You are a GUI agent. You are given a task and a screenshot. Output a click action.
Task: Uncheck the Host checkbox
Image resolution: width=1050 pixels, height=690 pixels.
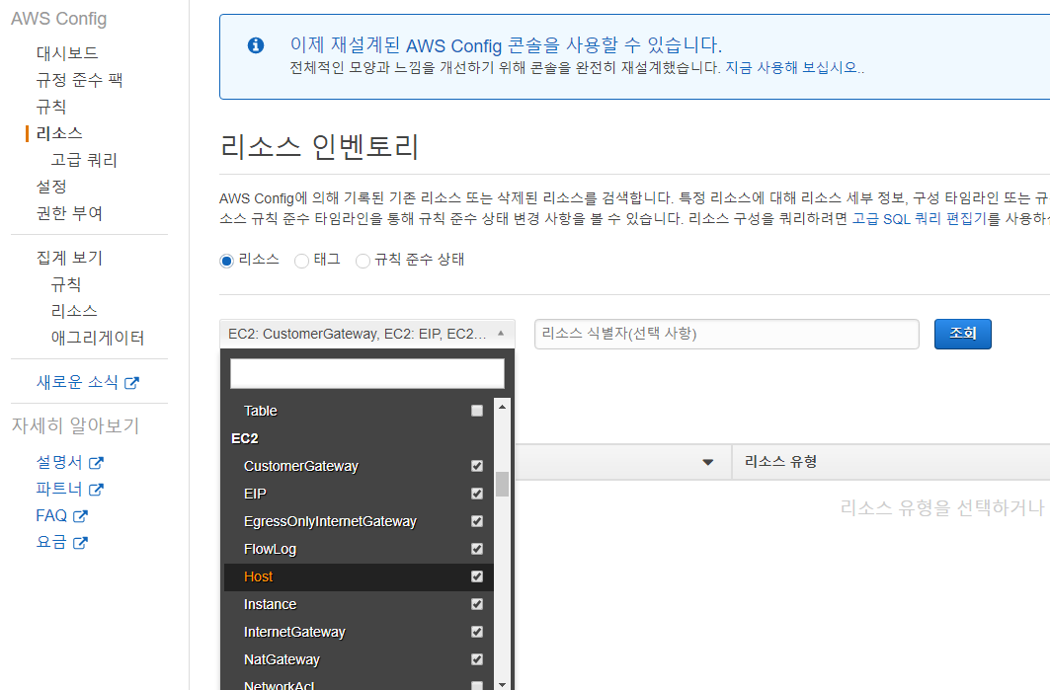[477, 576]
